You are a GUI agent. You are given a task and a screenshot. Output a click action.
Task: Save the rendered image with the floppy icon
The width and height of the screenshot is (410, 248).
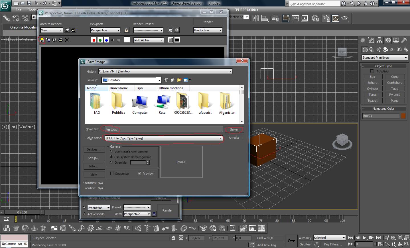coord(42,40)
